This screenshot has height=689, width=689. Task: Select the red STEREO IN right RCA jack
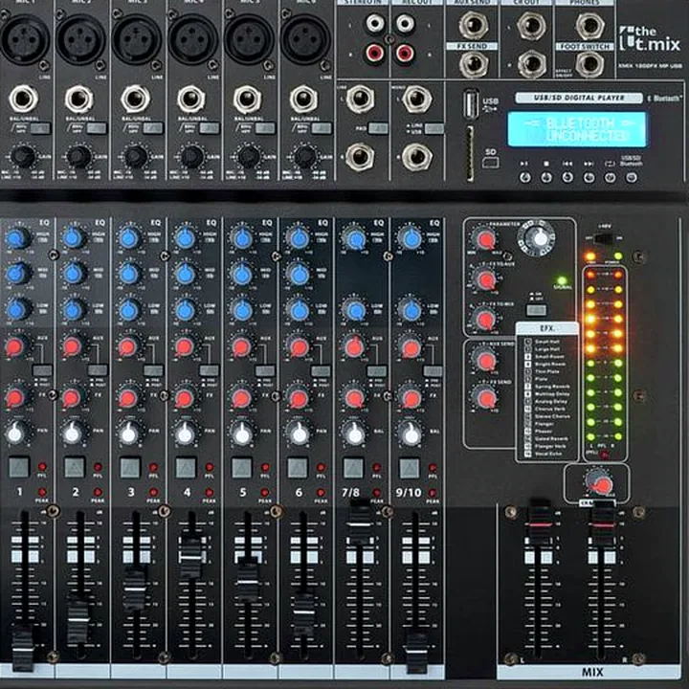[x=374, y=53]
